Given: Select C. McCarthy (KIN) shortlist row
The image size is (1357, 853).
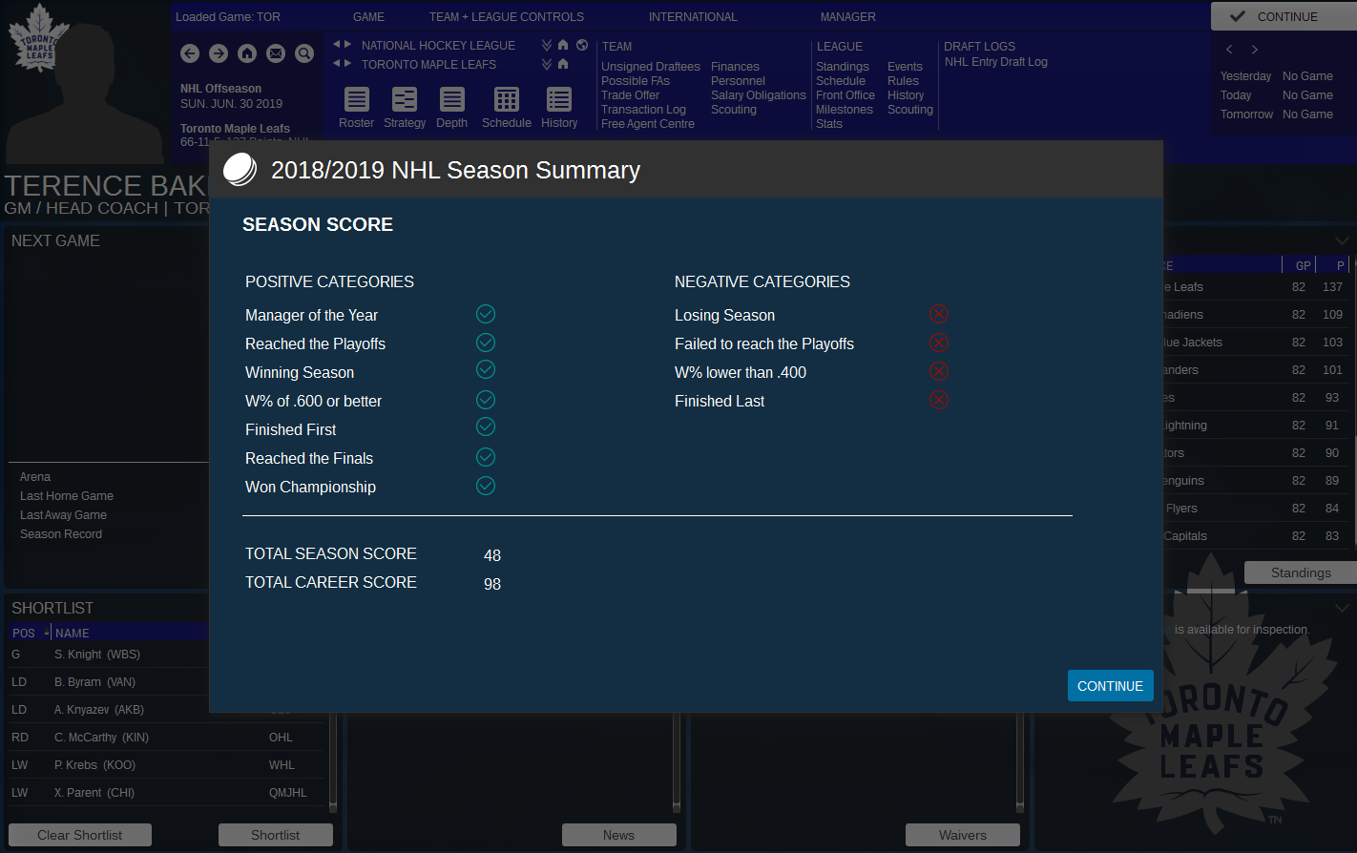Looking at the screenshot, I should click(168, 738).
